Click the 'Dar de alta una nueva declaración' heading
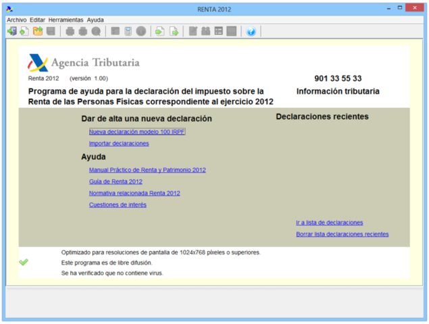The width and height of the screenshot is (429, 324). [147, 119]
